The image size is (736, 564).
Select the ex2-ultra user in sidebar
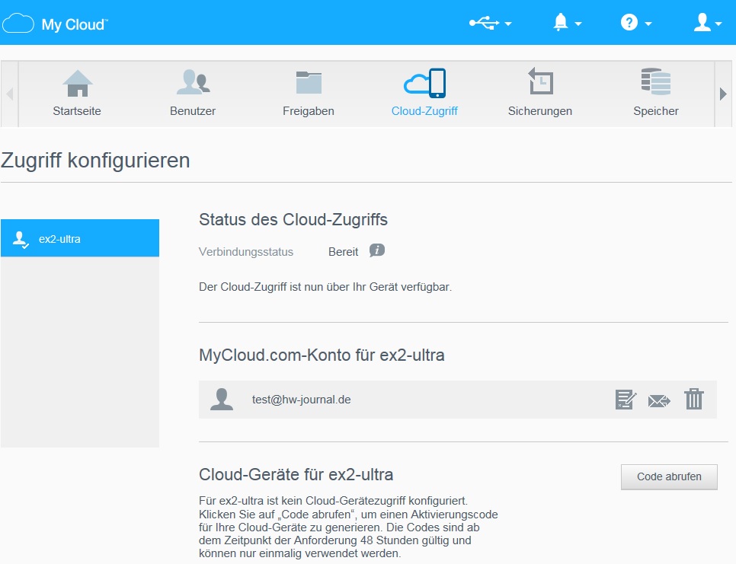tap(80, 238)
